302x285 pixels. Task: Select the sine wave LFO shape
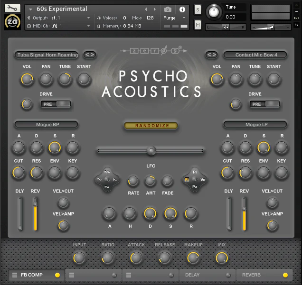coord(107,172)
